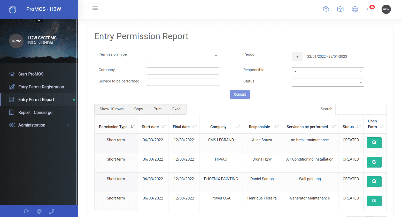Click the table Search box
Image resolution: width=402 pixels, height=217 pixels.
(361, 109)
